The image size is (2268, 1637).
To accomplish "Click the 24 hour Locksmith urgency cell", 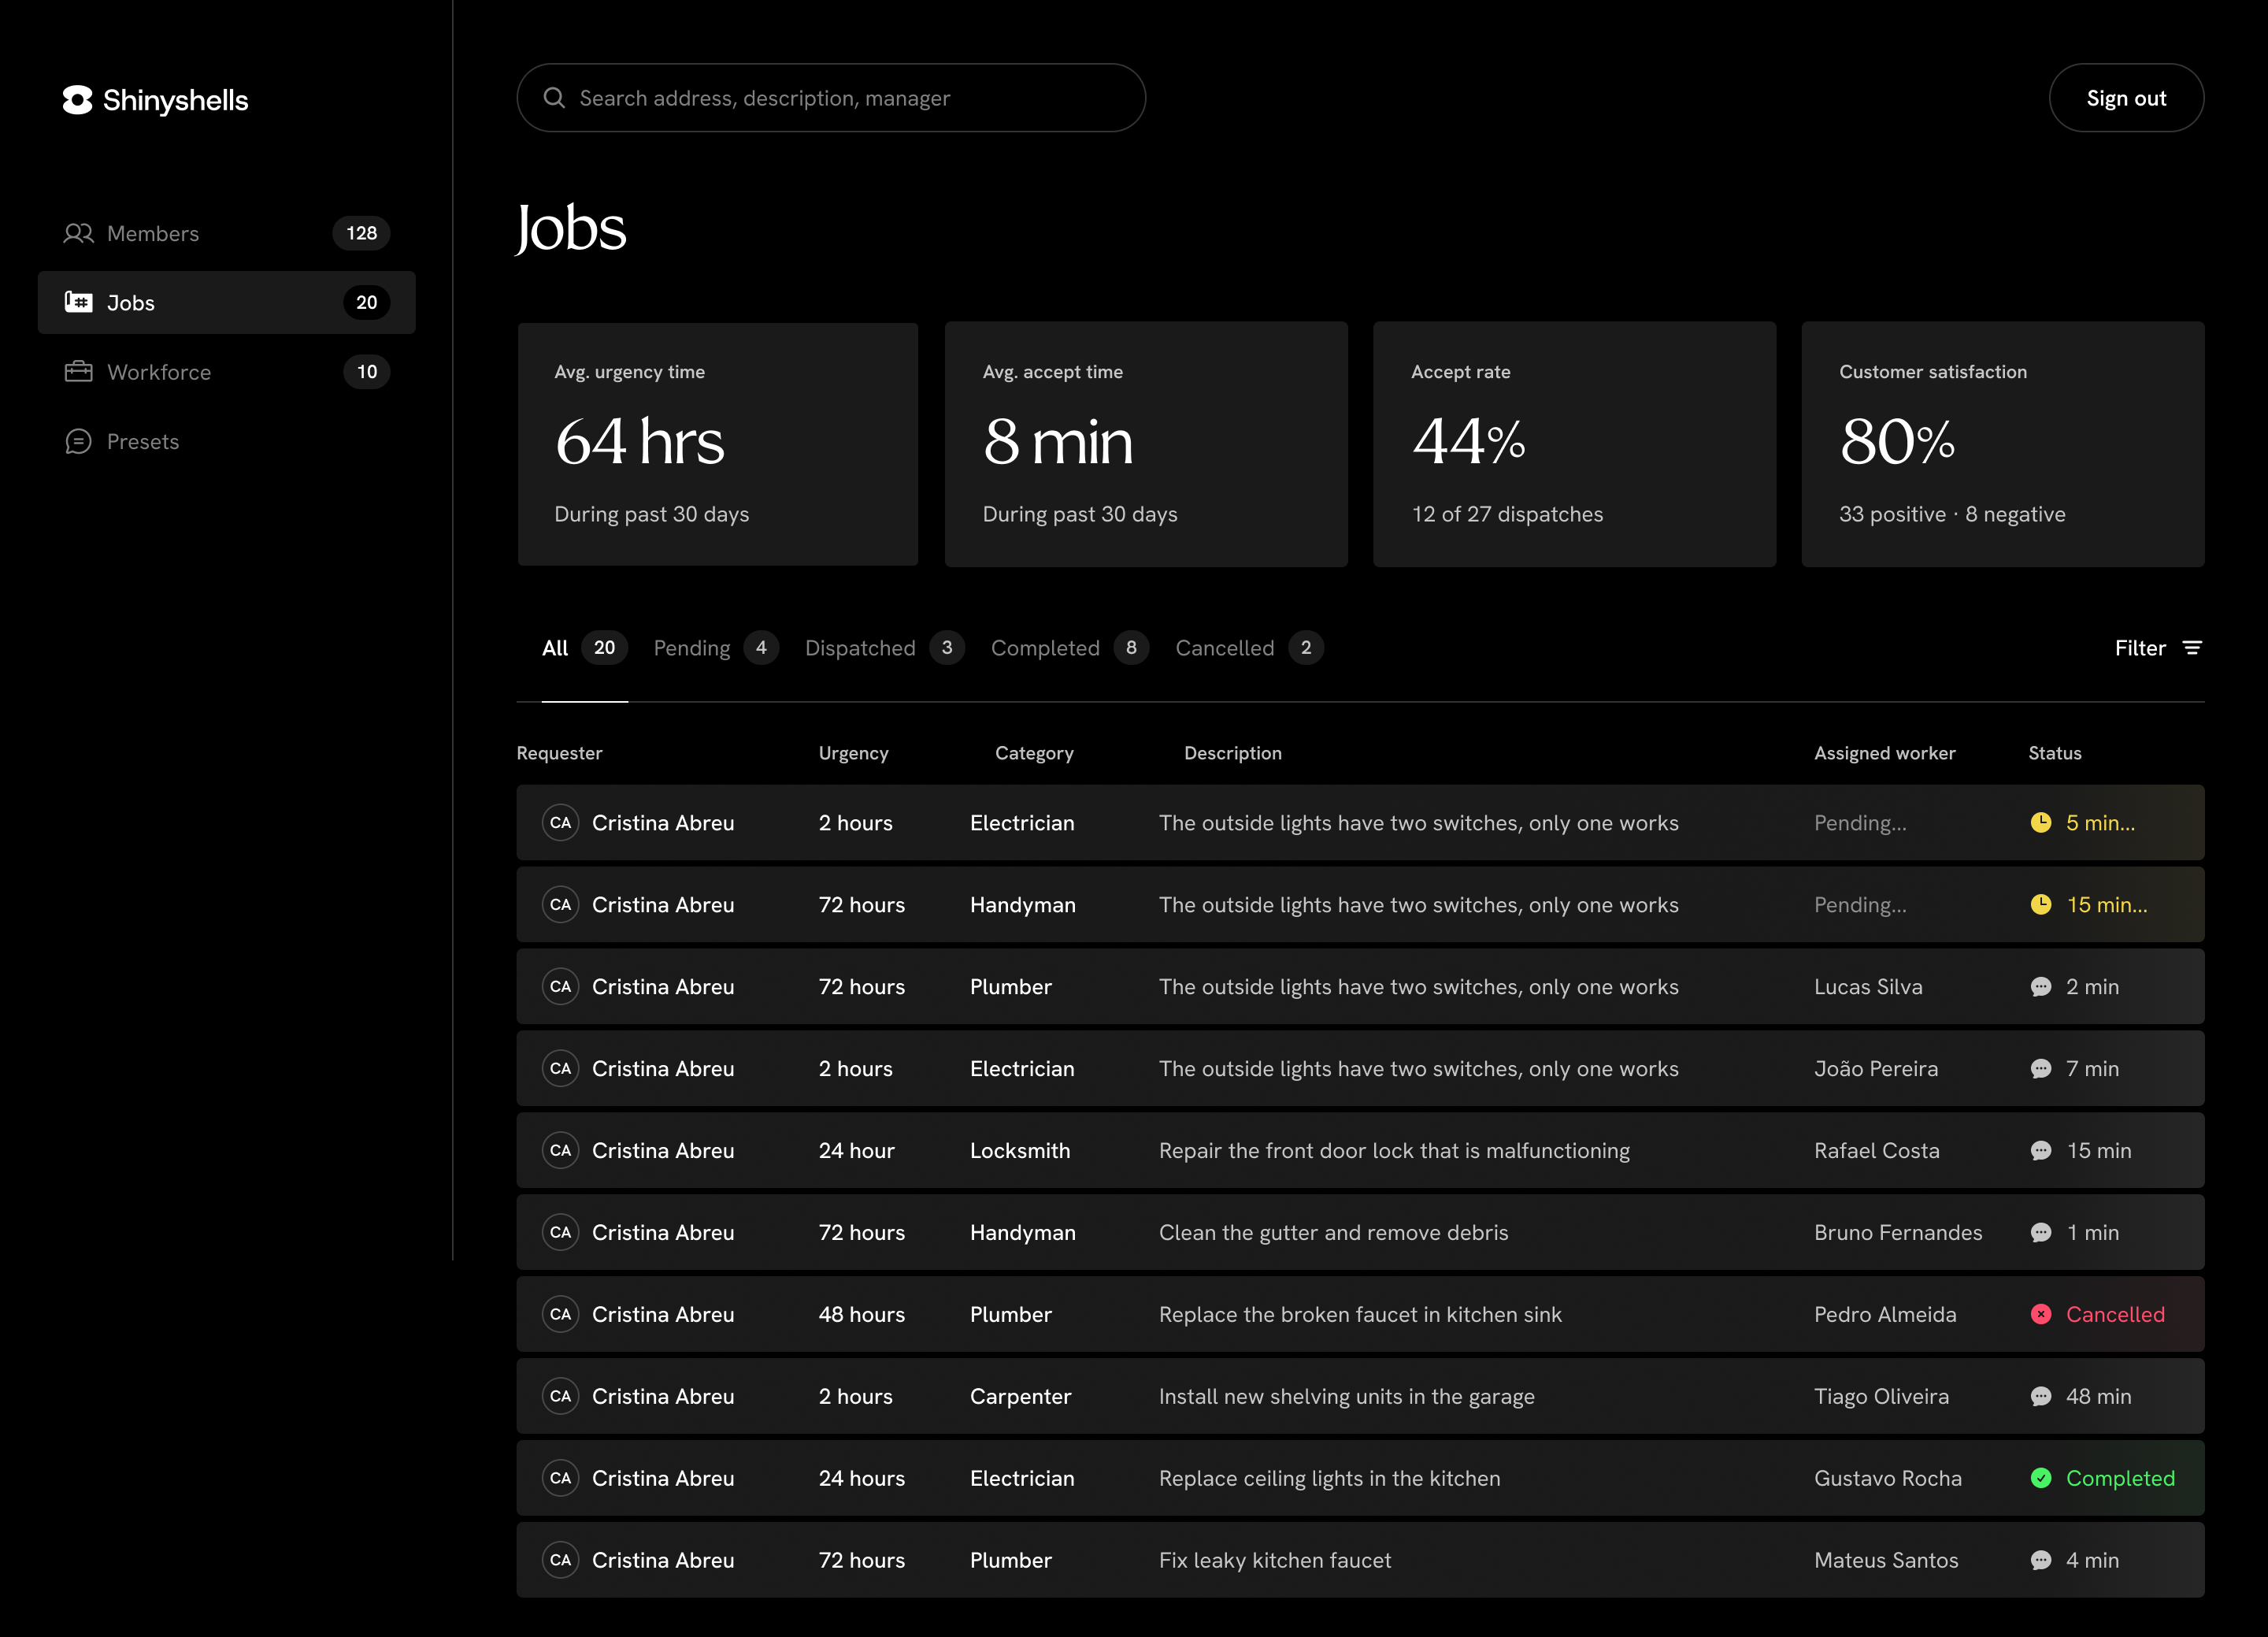I will tap(856, 1151).
